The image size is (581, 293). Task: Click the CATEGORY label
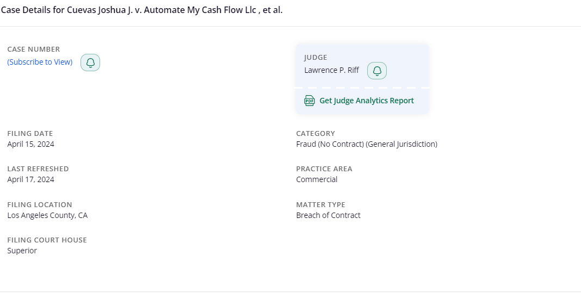pos(316,133)
